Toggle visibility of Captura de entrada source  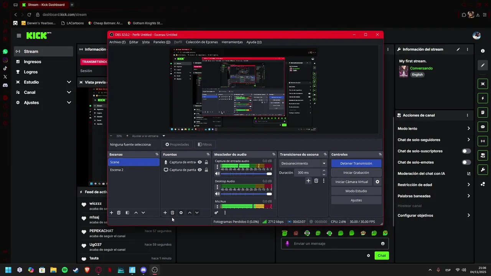(x=199, y=162)
